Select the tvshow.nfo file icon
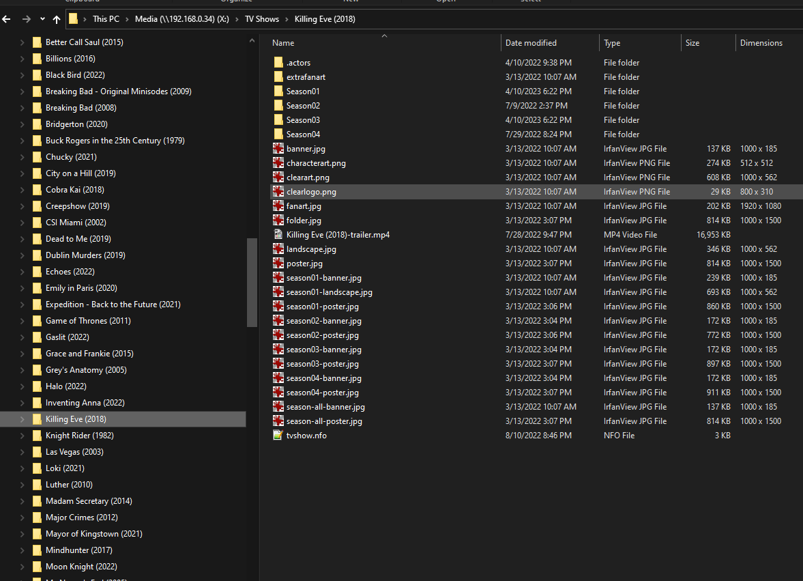803x581 pixels. pos(278,436)
